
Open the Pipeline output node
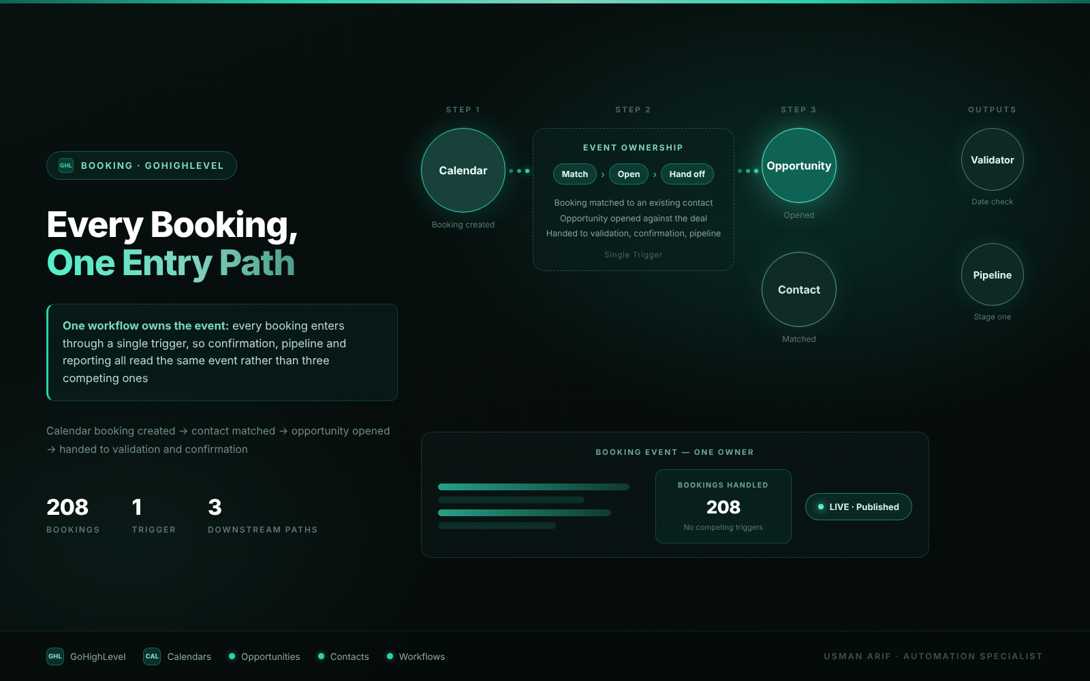[x=993, y=274]
